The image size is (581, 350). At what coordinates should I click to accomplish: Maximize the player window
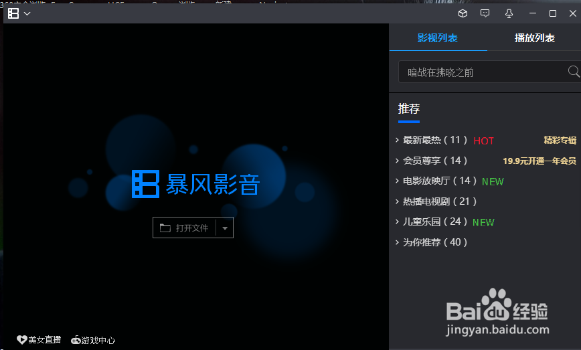tap(553, 13)
